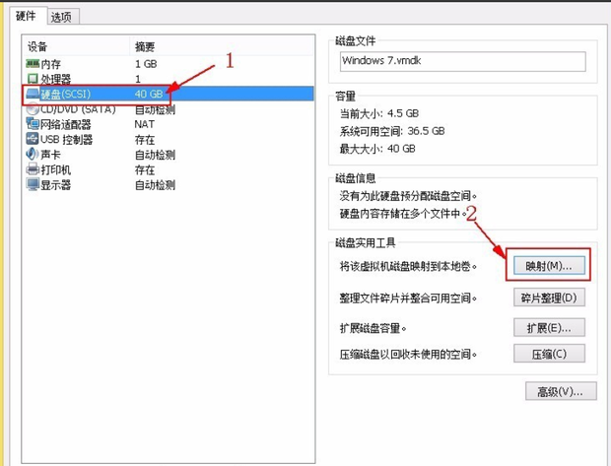Click the CD/DVD disc icon
Image resolution: width=611 pixels, height=466 pixels.
pyautogui.click(x=33, y=108)
